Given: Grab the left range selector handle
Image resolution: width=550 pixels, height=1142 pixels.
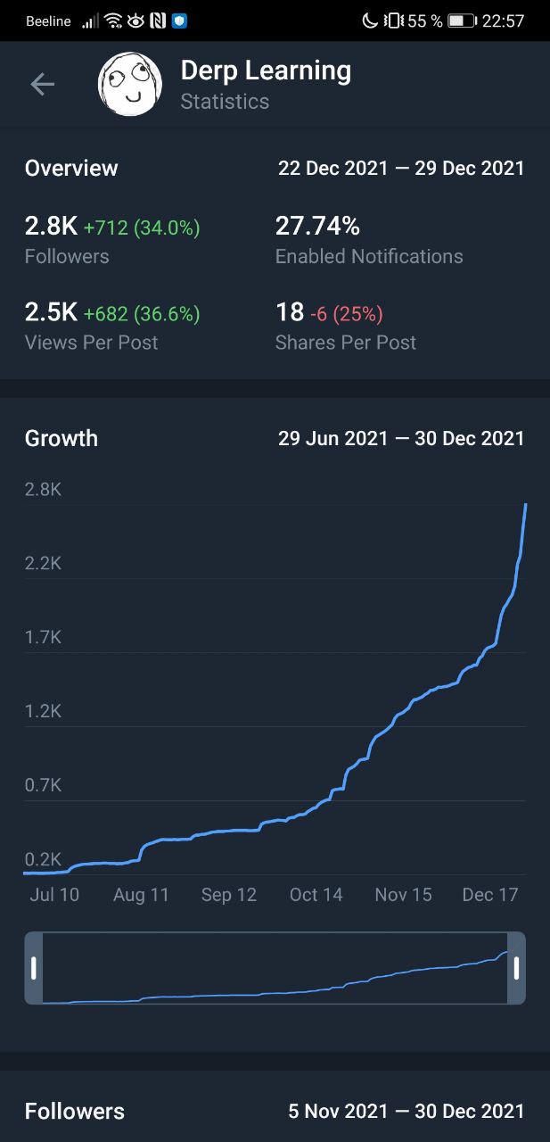Looking at the screenshot, I should click(x=34, y=968).
